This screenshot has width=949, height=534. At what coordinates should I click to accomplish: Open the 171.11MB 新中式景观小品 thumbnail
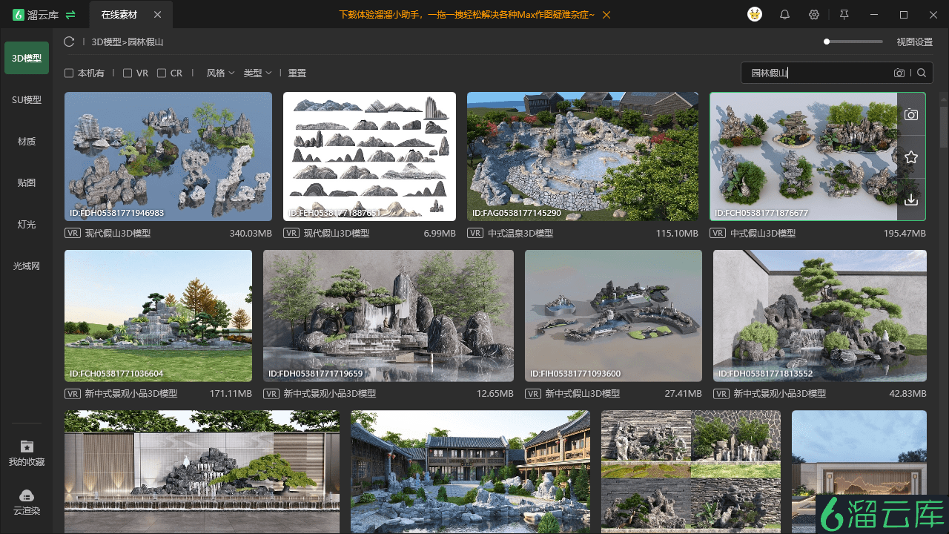point(158,316)
